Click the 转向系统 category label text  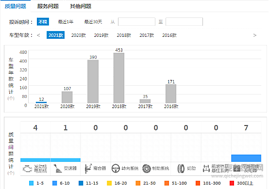[x=130, y=169]
